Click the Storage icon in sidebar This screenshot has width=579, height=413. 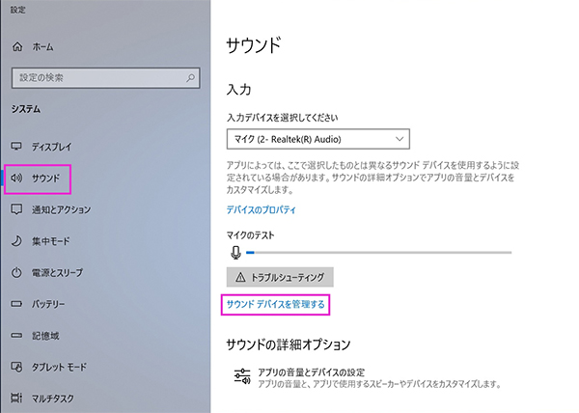(15, 335)
